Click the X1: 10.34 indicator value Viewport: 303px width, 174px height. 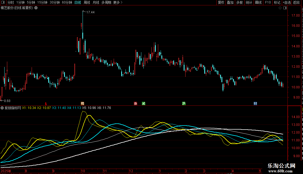pyautogui.click(x=29, y=108)
